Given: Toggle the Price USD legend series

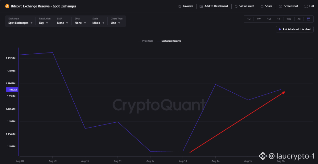Looking at the screenshot, I should point(145,41).
